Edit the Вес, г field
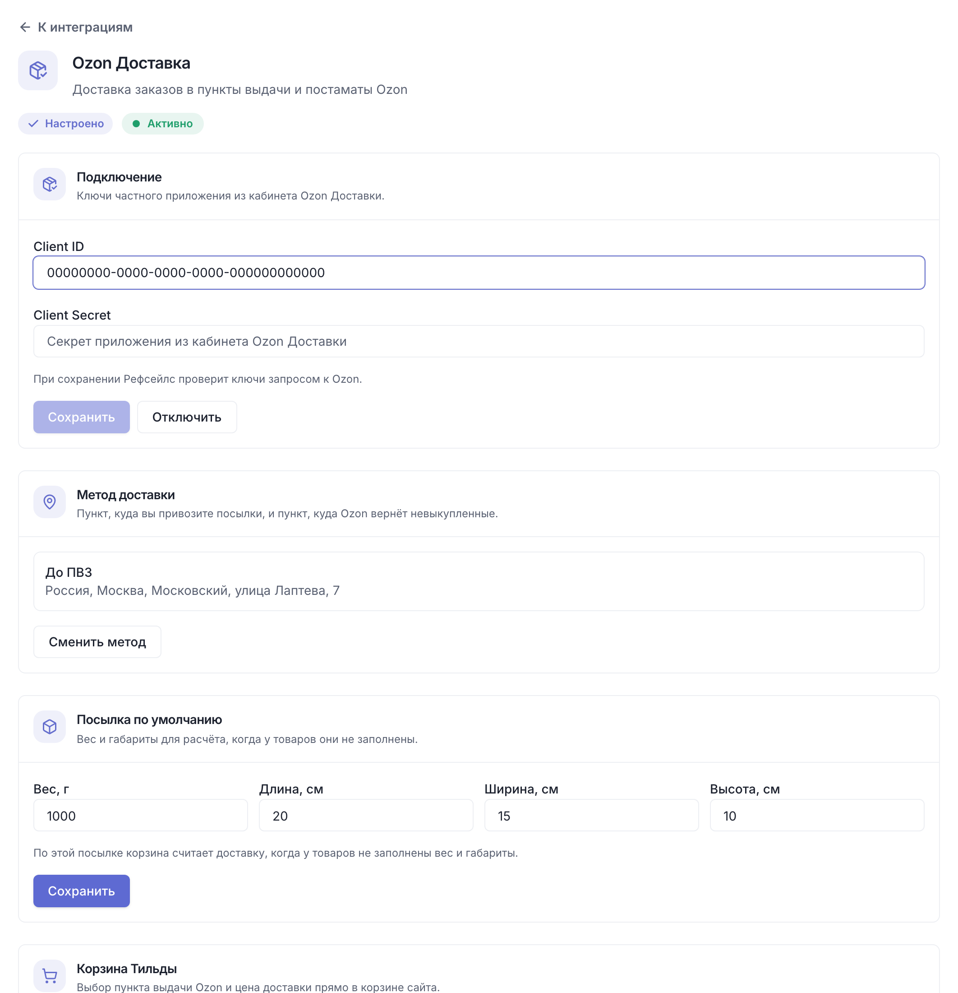The height and width of the screenshot is (993, 958). [141, 816]
